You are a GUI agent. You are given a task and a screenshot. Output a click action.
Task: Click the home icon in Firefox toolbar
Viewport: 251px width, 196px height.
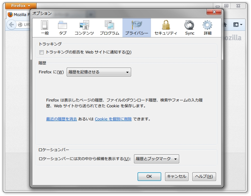click(225, 25)
